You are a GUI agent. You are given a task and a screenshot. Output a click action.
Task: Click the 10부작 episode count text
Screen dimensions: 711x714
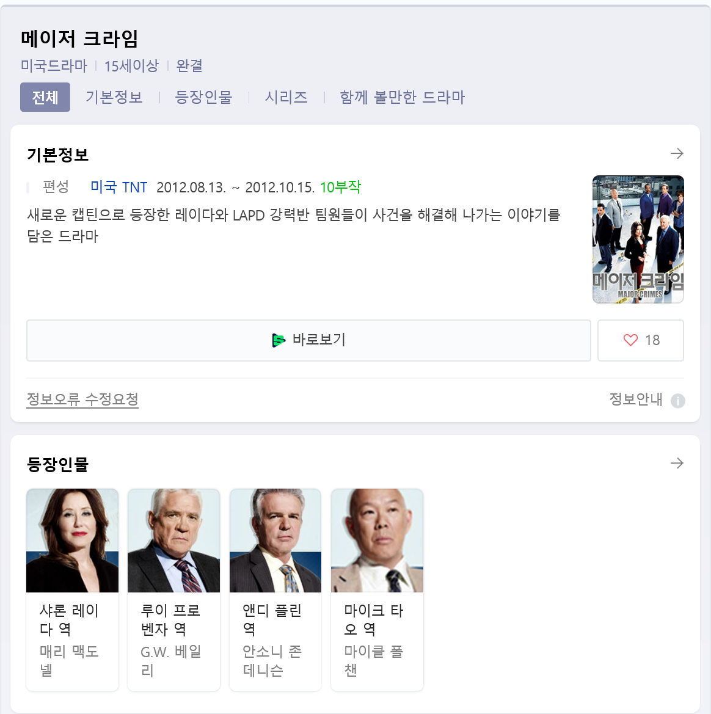341,187
